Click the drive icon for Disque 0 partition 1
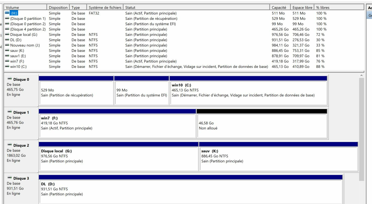This screenshot has height=204, width=372. tap(7, 19)
